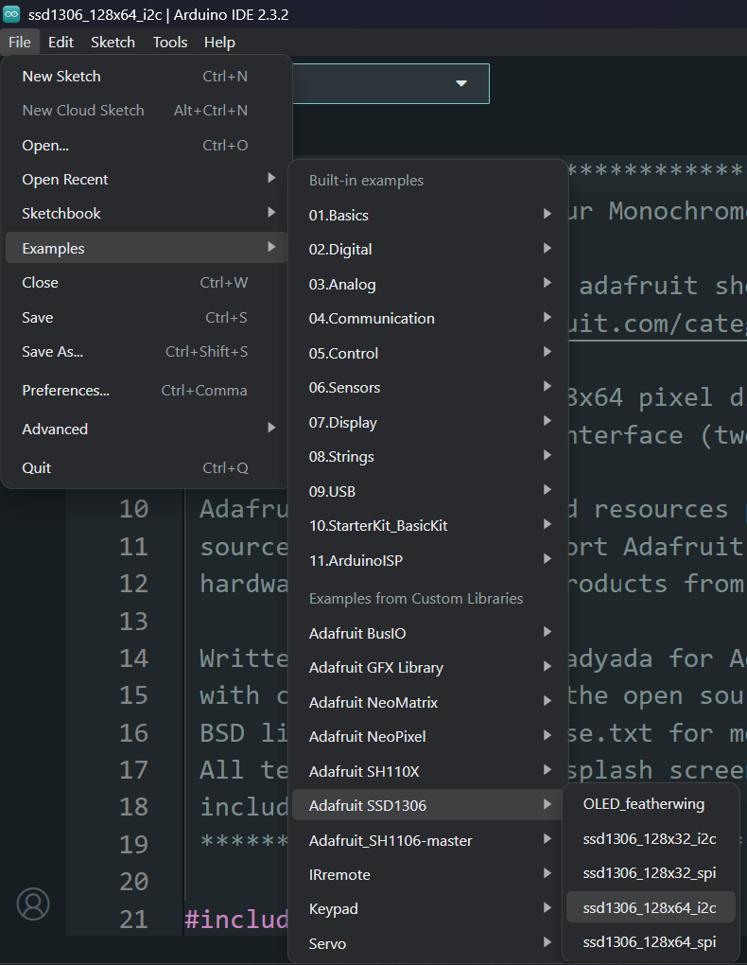Image resolution: width=747 pixels, height=965 pixels.
Task: Click the Arduino IDE logo in title bar
Action: [x=11, y=13]
